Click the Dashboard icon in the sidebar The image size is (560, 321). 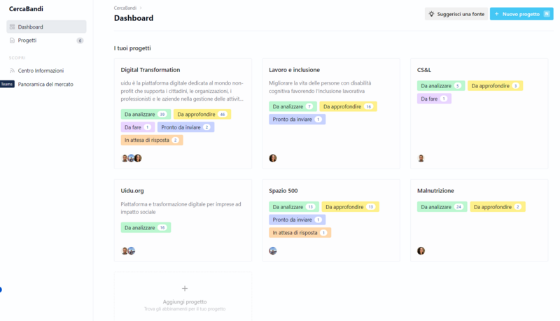[12, 27]
